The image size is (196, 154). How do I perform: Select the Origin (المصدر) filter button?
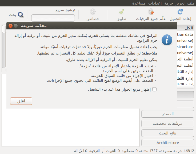pyautogui.click(x=168, y=114)
